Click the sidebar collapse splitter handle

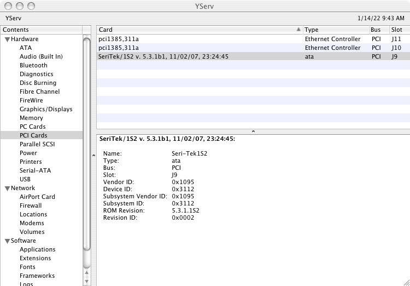click(x=93, y=156)
